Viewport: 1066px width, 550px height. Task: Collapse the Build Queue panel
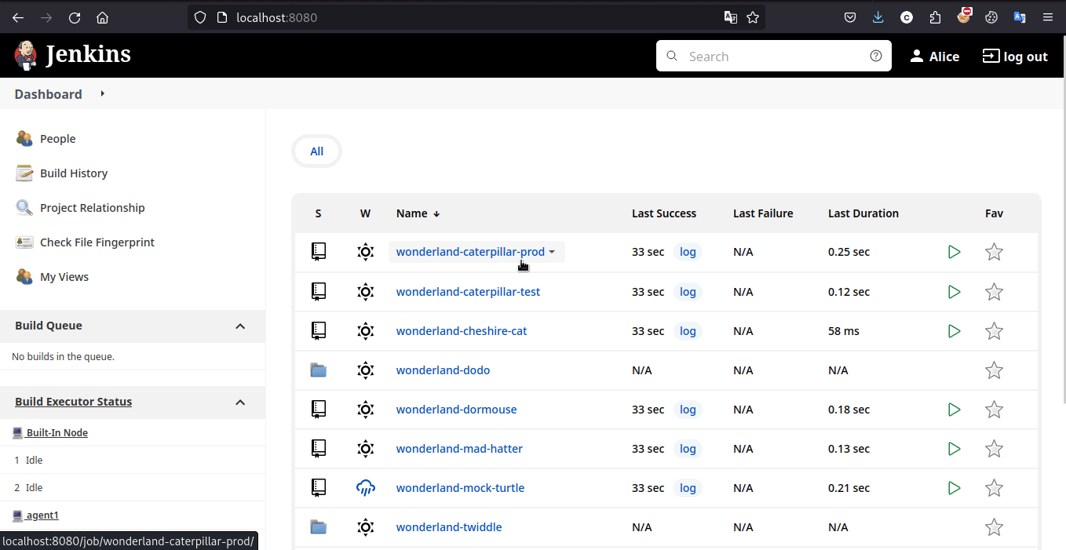pyautogui.click(x=240, y=326)
